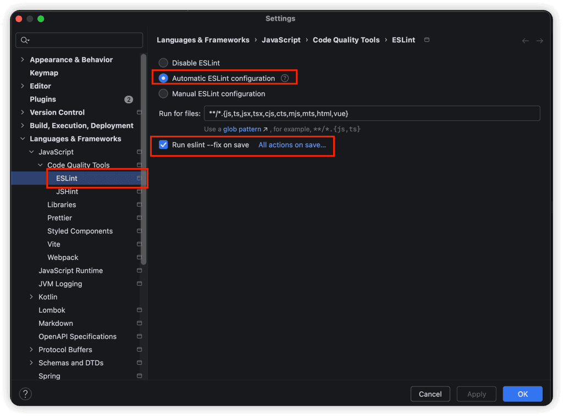
Task: Open Libraries settings page
Action: pyautogui.click(x=62, y=204)
